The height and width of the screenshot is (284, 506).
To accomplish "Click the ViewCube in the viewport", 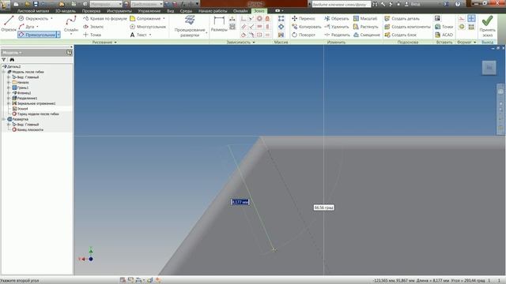I will pyautogui.click(x=489, y=68).
